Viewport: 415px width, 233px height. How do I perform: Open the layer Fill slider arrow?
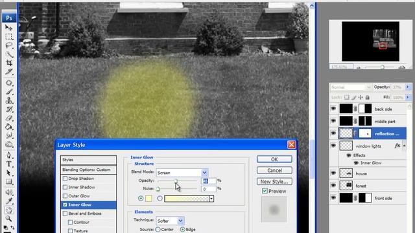(407, 98)
